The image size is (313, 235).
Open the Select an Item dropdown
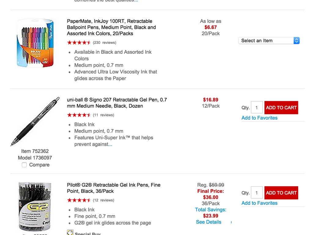[x=269, y=41]
